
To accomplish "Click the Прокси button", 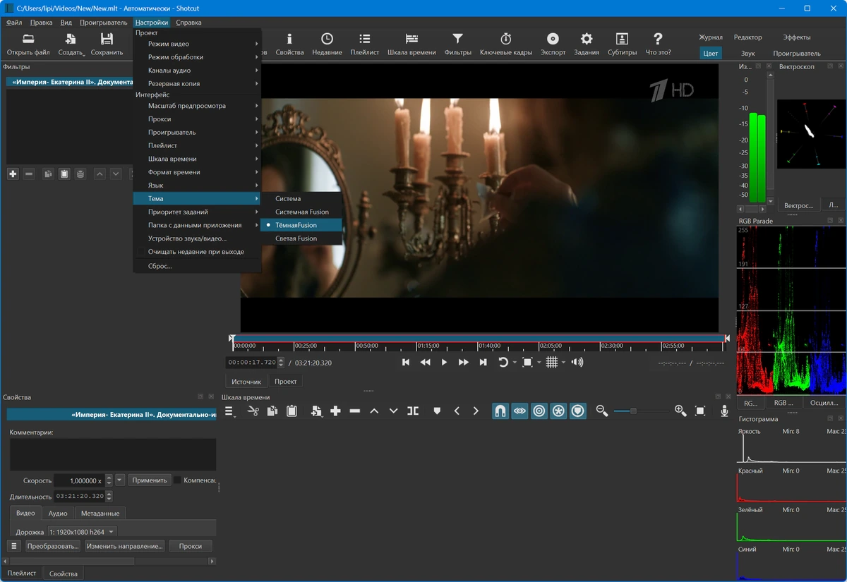I will point(191,545).
